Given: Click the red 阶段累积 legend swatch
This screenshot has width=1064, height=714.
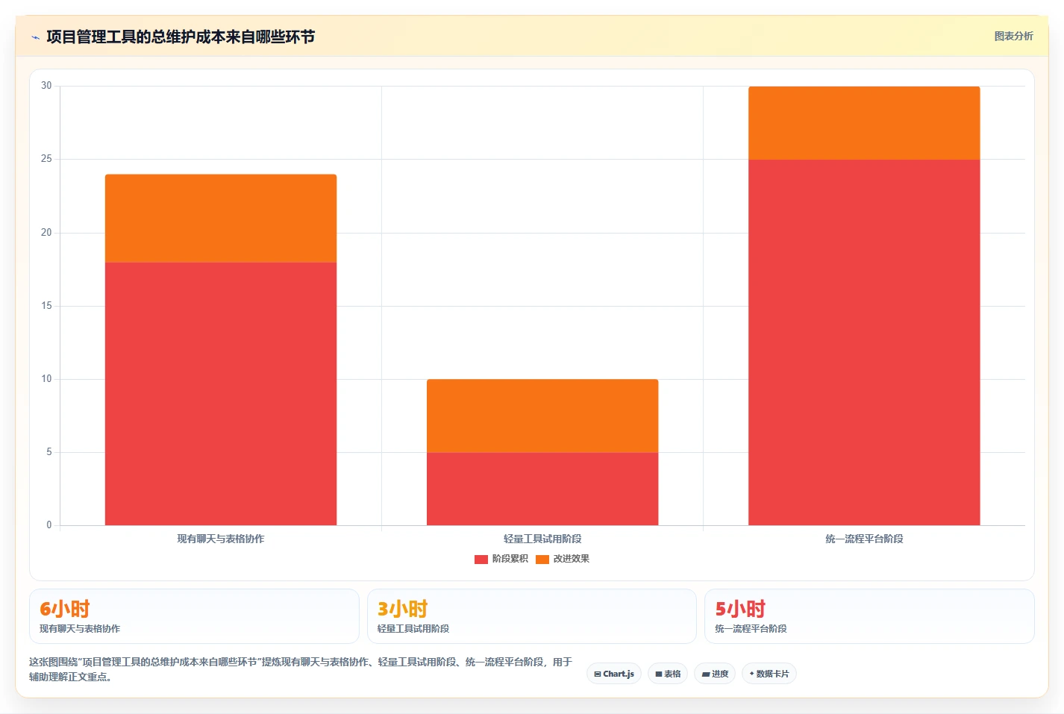Looking at the screenshot, I should [481, 559].
